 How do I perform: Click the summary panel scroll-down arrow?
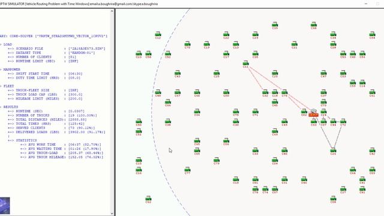(x=112, y=214)
